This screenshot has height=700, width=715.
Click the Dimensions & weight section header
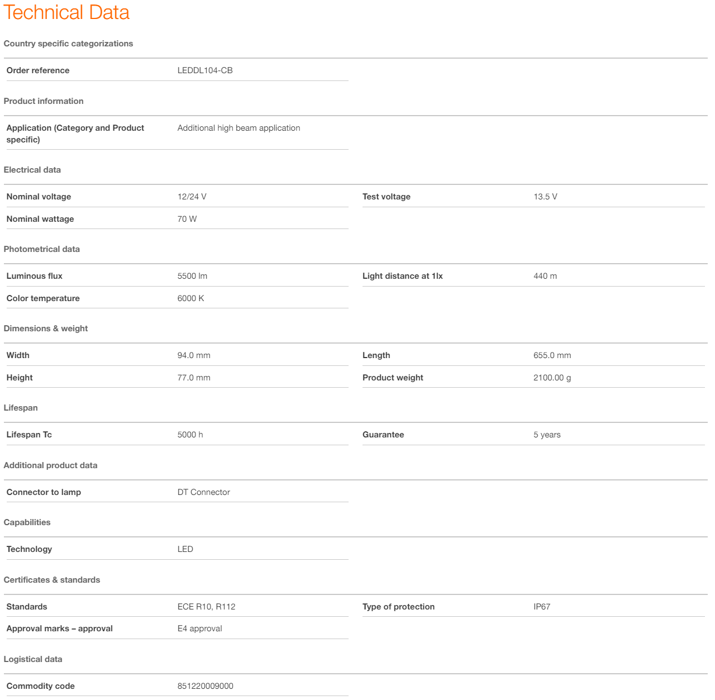tap(46, 328)
